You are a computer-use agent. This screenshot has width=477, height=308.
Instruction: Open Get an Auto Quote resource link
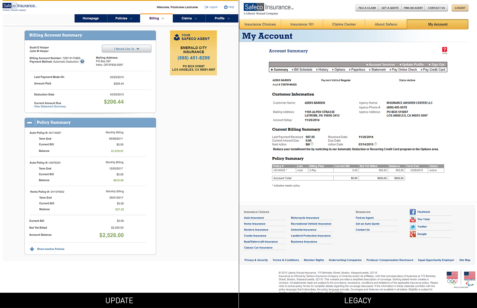tap(368, 224)
